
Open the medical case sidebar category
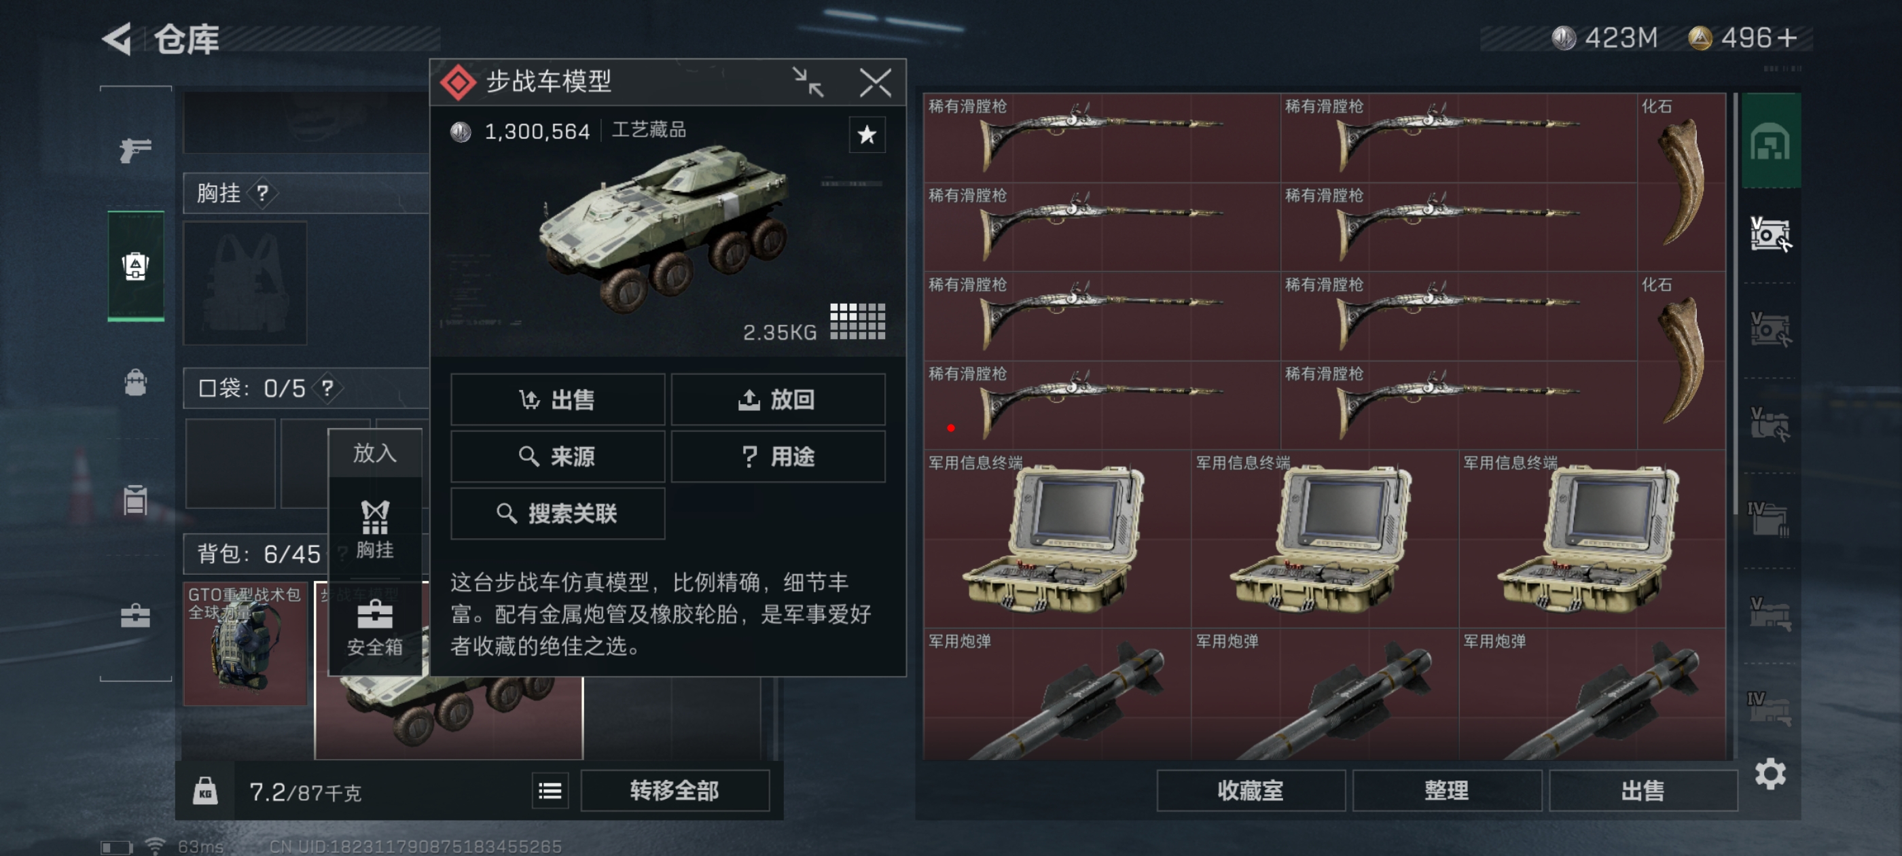click(136, 616)
